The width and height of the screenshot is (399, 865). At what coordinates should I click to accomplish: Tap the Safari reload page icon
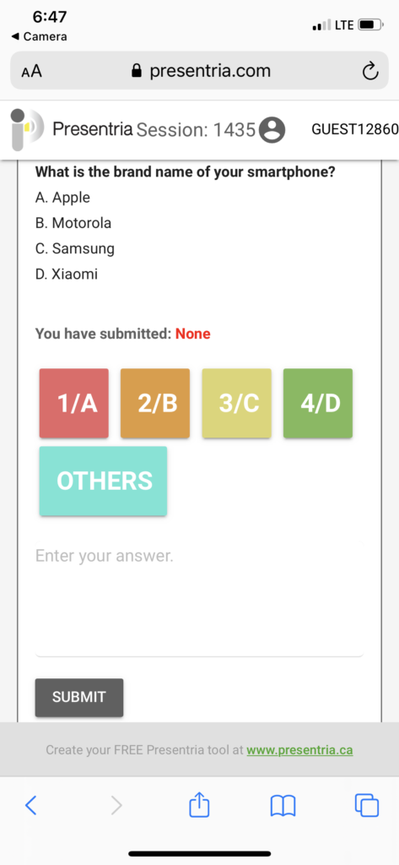click(x=370, y=71)
